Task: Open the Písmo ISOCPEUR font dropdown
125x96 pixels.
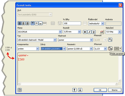Action: pos(60,32)
